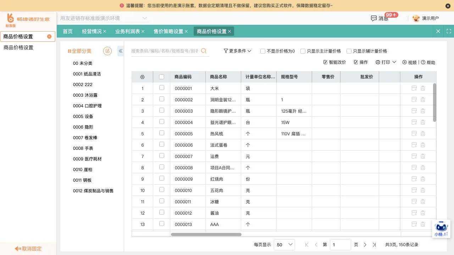Click add-row icon for 红烧肉 row
This screenshot has height=255, width=454.
414,179
